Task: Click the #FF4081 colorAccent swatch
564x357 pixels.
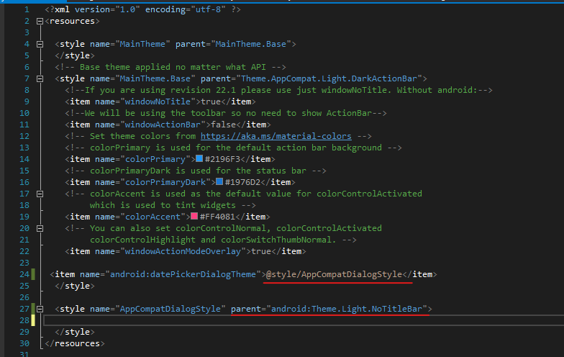Action: [194, 216]
